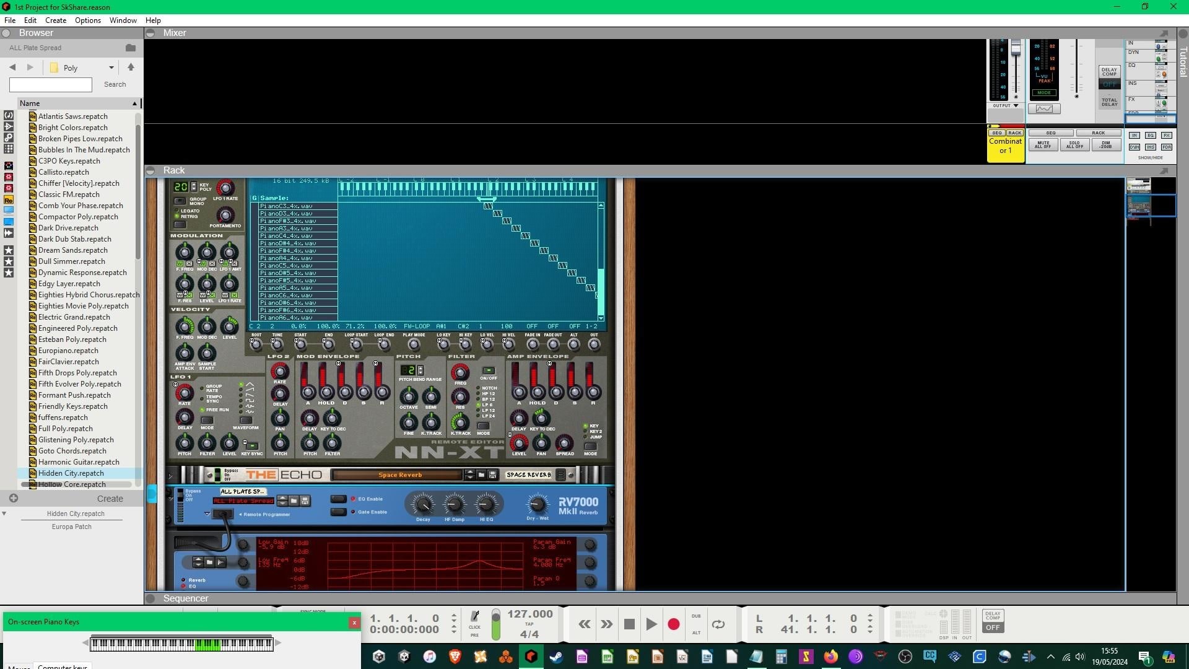
Task: Click the MODE button on the VU meter
Action: (1044, 93)
